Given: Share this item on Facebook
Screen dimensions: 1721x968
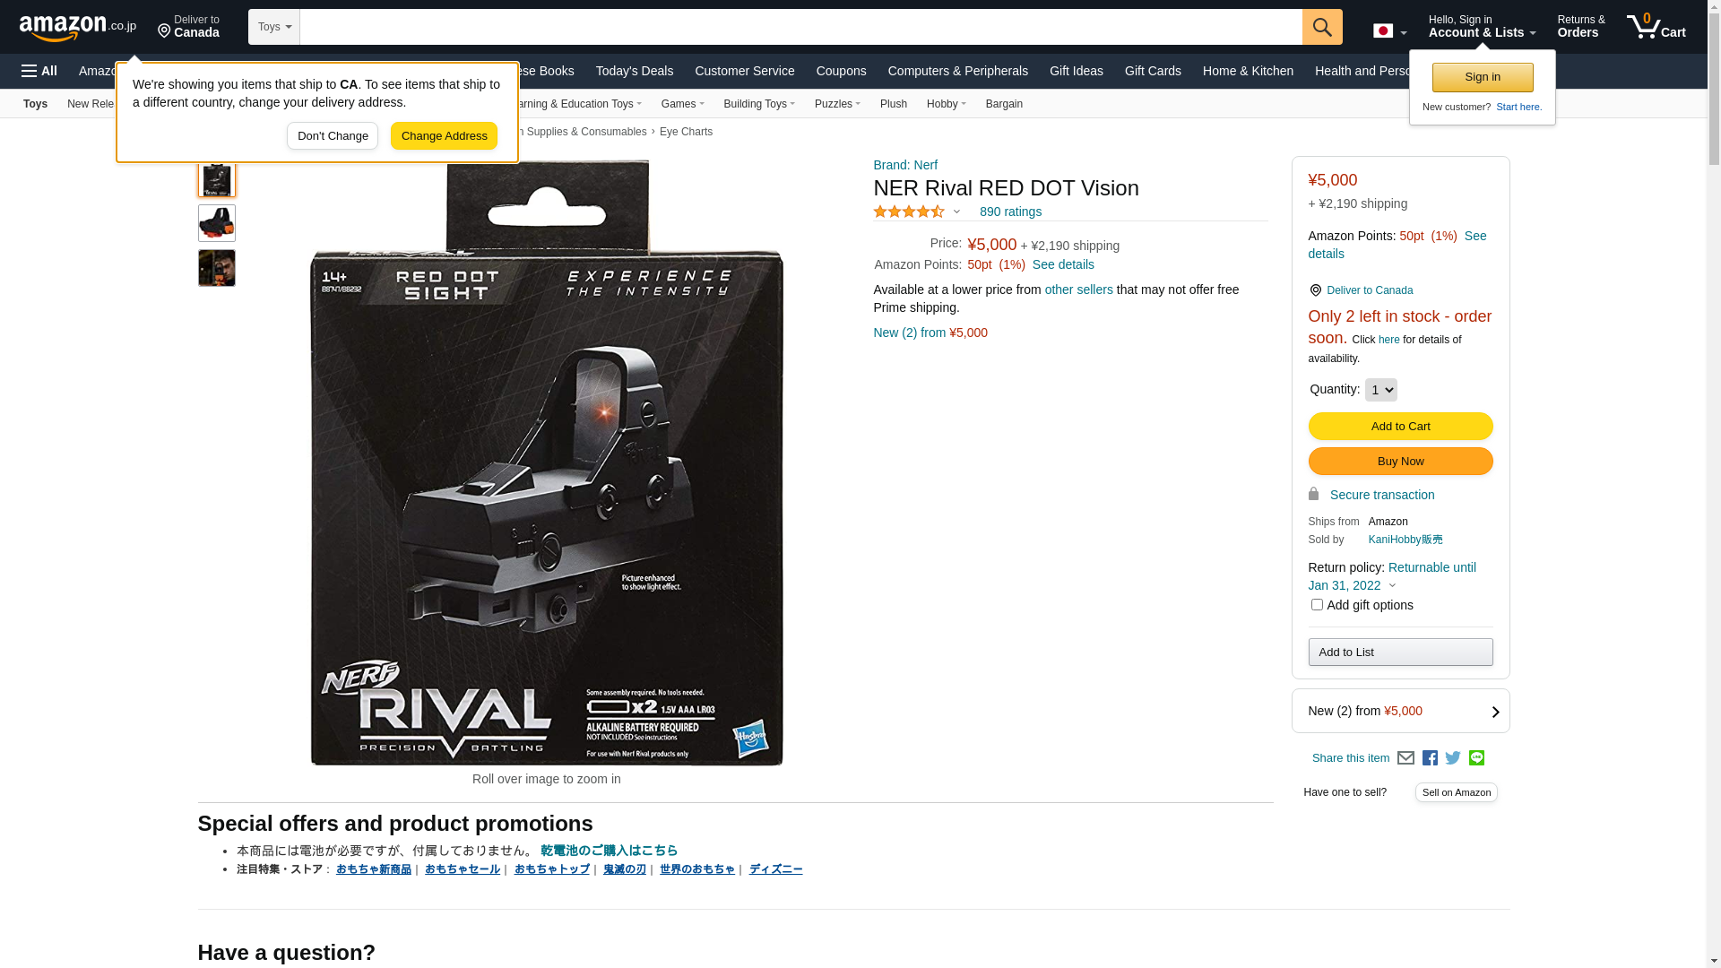Looking at the screenshot, I should click(1430, 758).
